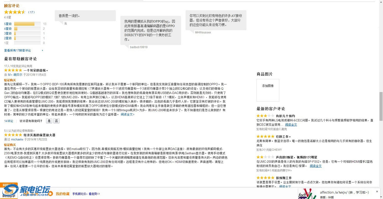Open the (17) review count link
Viewport: 383px width, 199px height.
(31, 12)
